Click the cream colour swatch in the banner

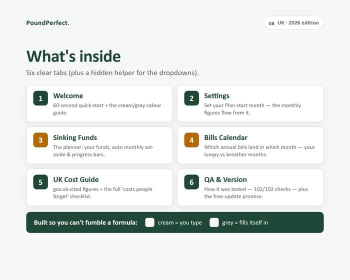click(150, 222)
